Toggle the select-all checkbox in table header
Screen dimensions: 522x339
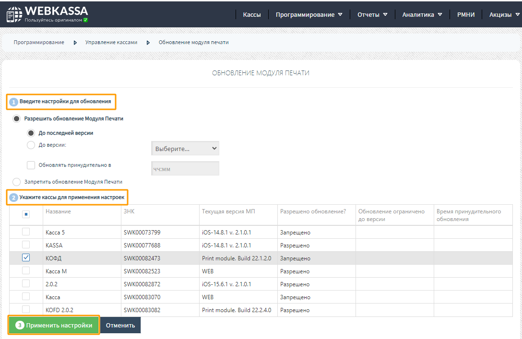pos(26,214)
